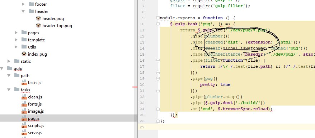Select header-top.pug in the project tree
This screenshot has height=138, width=315.
pyautogui.click(x=57, y=26)
